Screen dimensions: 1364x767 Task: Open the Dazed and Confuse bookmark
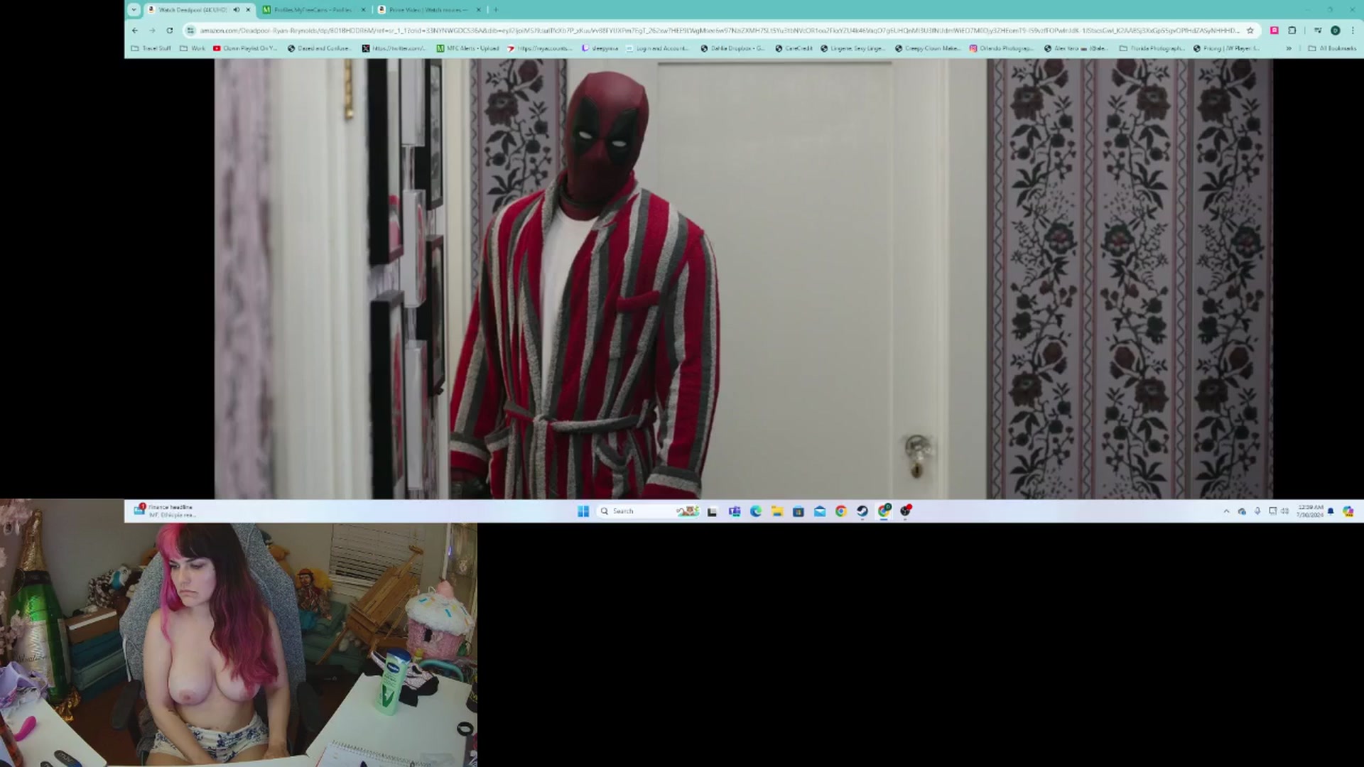click(320, 48)
